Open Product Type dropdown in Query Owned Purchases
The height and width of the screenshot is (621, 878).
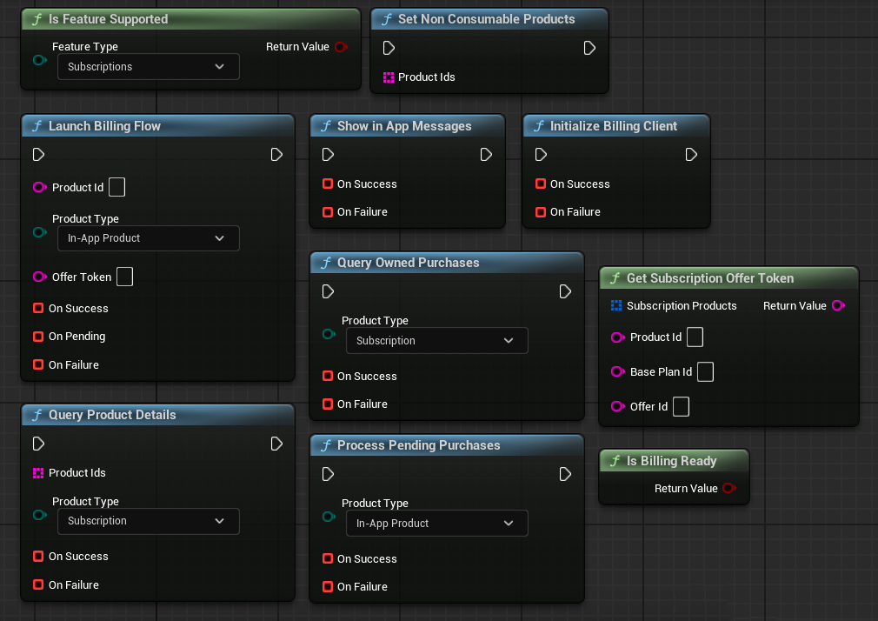[x=436, y=341]
